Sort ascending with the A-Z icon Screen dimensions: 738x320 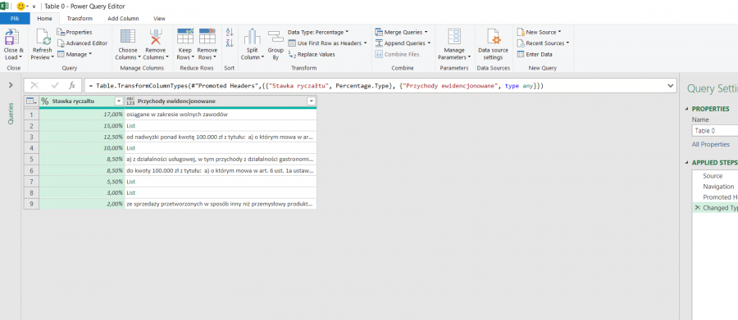click(230, 32)
